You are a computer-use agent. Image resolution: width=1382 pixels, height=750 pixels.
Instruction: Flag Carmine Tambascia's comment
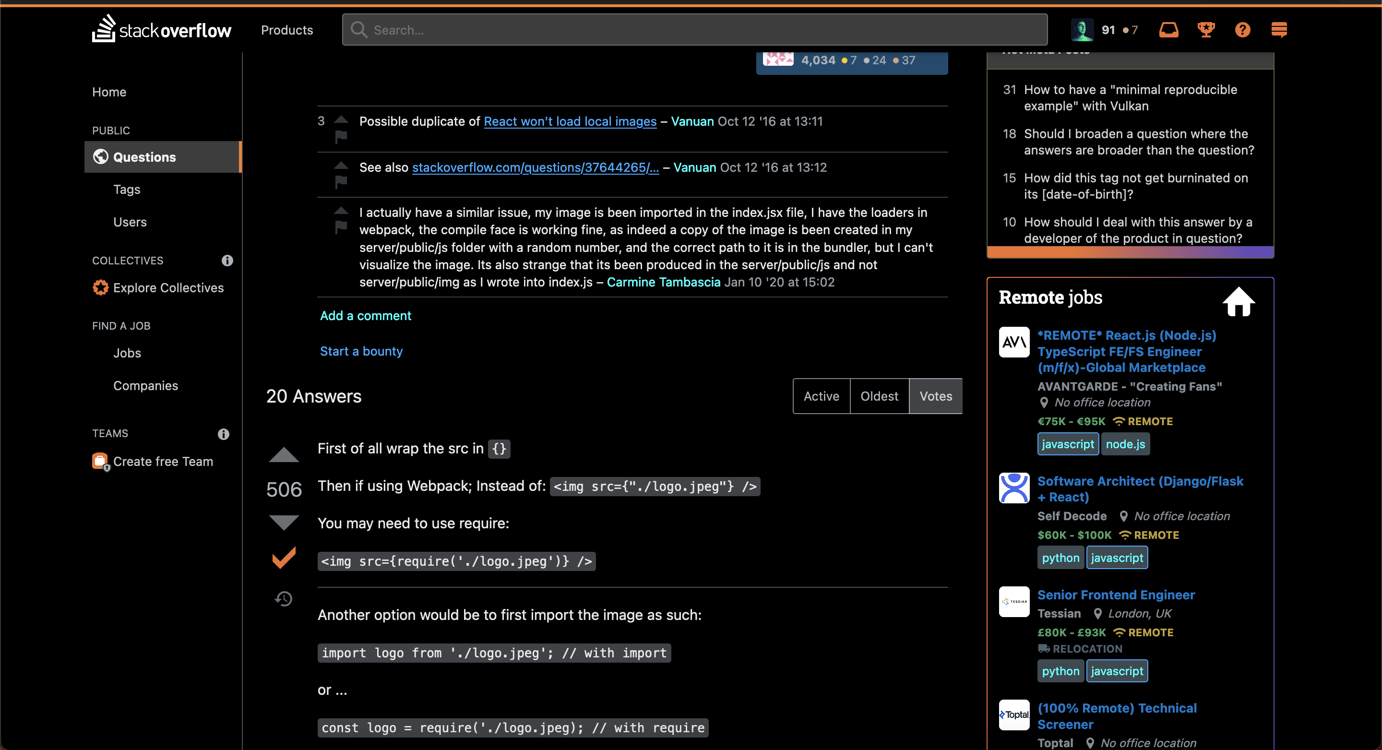point(341,227)
